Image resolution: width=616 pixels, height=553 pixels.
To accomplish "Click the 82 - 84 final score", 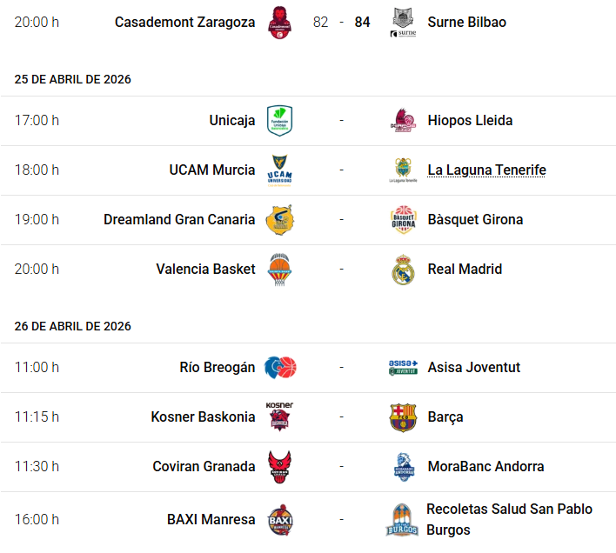I will coord(341,22).
